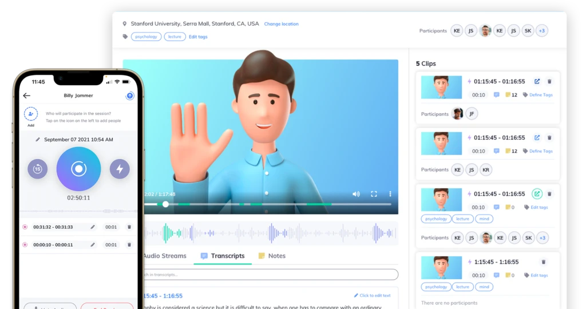Edit the 00:31:32 - 00:31:33 clip
The height and width of the screenshot is (309, 586).
(92, 227)
